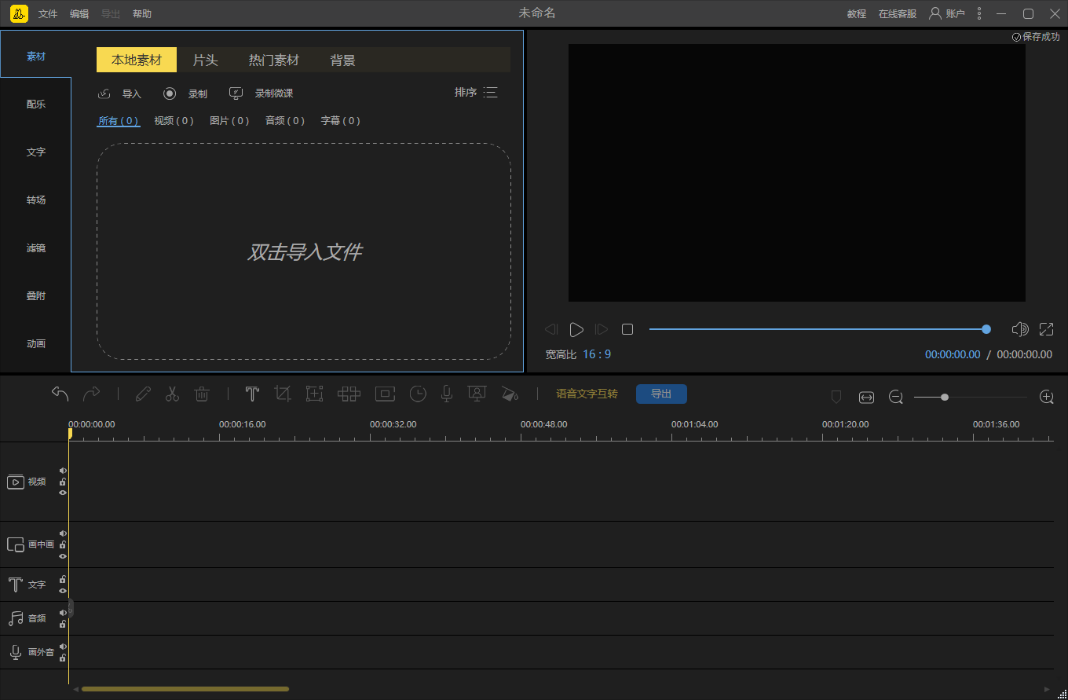Select the text (T) tool in toolbar
The height and width of the screenshot is (700, 1068).
click(x=252, y=394)
